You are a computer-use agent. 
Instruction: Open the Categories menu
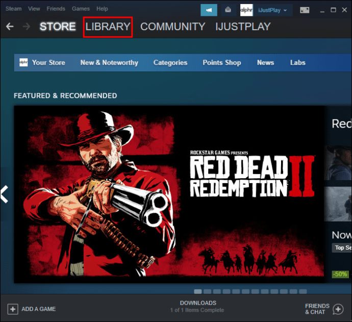[x=170, y=63]
